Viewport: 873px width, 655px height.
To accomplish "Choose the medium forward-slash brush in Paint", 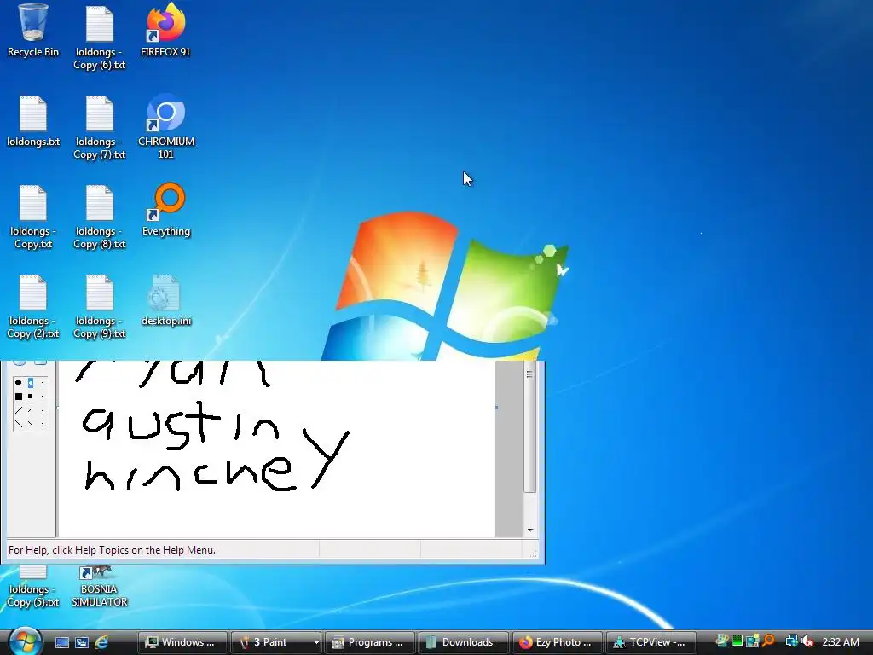I will point(31,410).
